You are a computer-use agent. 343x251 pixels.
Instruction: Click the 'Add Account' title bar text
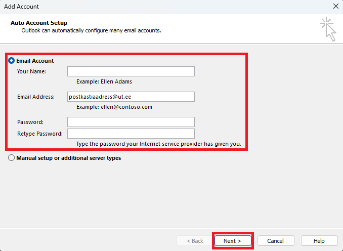point(21,7)
